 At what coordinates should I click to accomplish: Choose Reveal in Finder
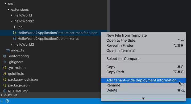coord(143,45)
